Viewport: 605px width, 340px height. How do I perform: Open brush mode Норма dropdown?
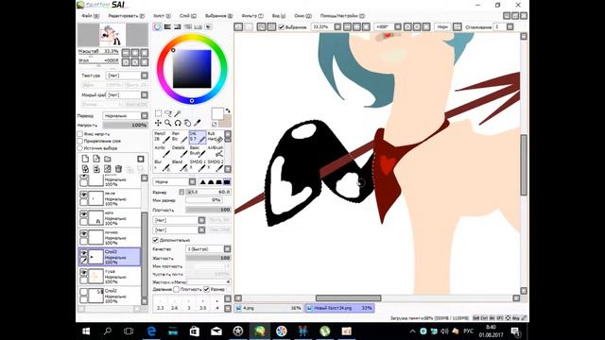pos(192,181)
